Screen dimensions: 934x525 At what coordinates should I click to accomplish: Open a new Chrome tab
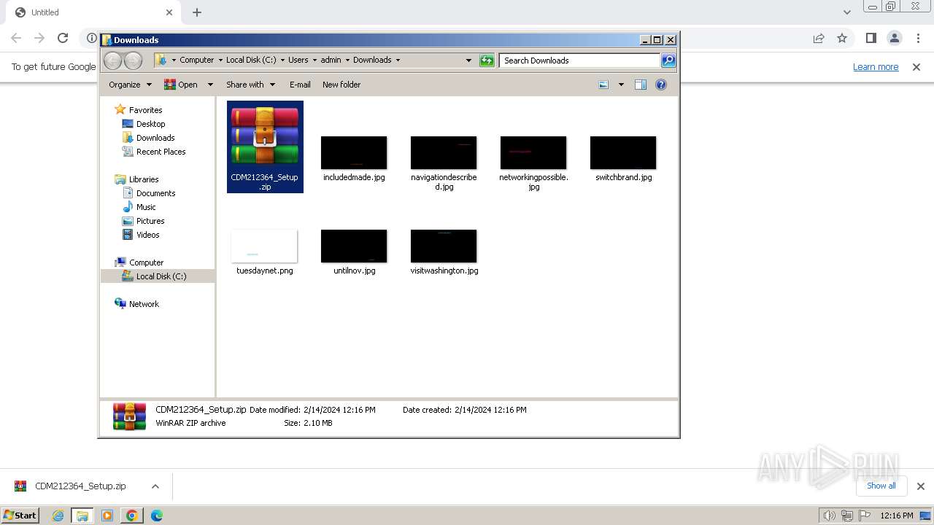[197, 12]
